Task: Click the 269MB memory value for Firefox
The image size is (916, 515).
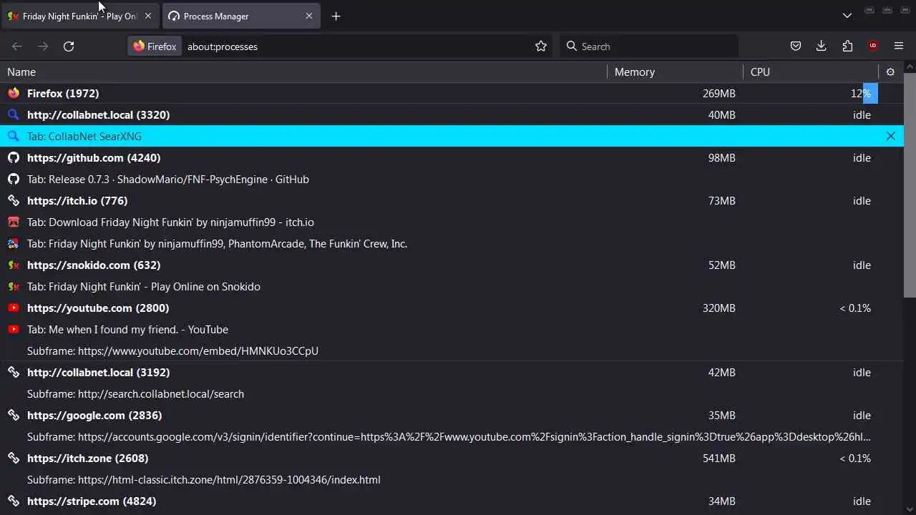Action: (718, 93)
